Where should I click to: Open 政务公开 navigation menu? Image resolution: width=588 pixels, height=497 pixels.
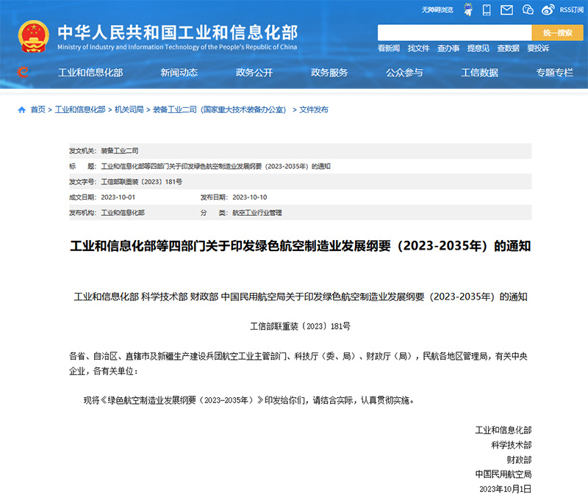[x=254, y=73]
